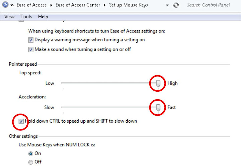Click the Top speed slider thumb
The width and height of the screenshot is (241, 168).
point(158,83)
